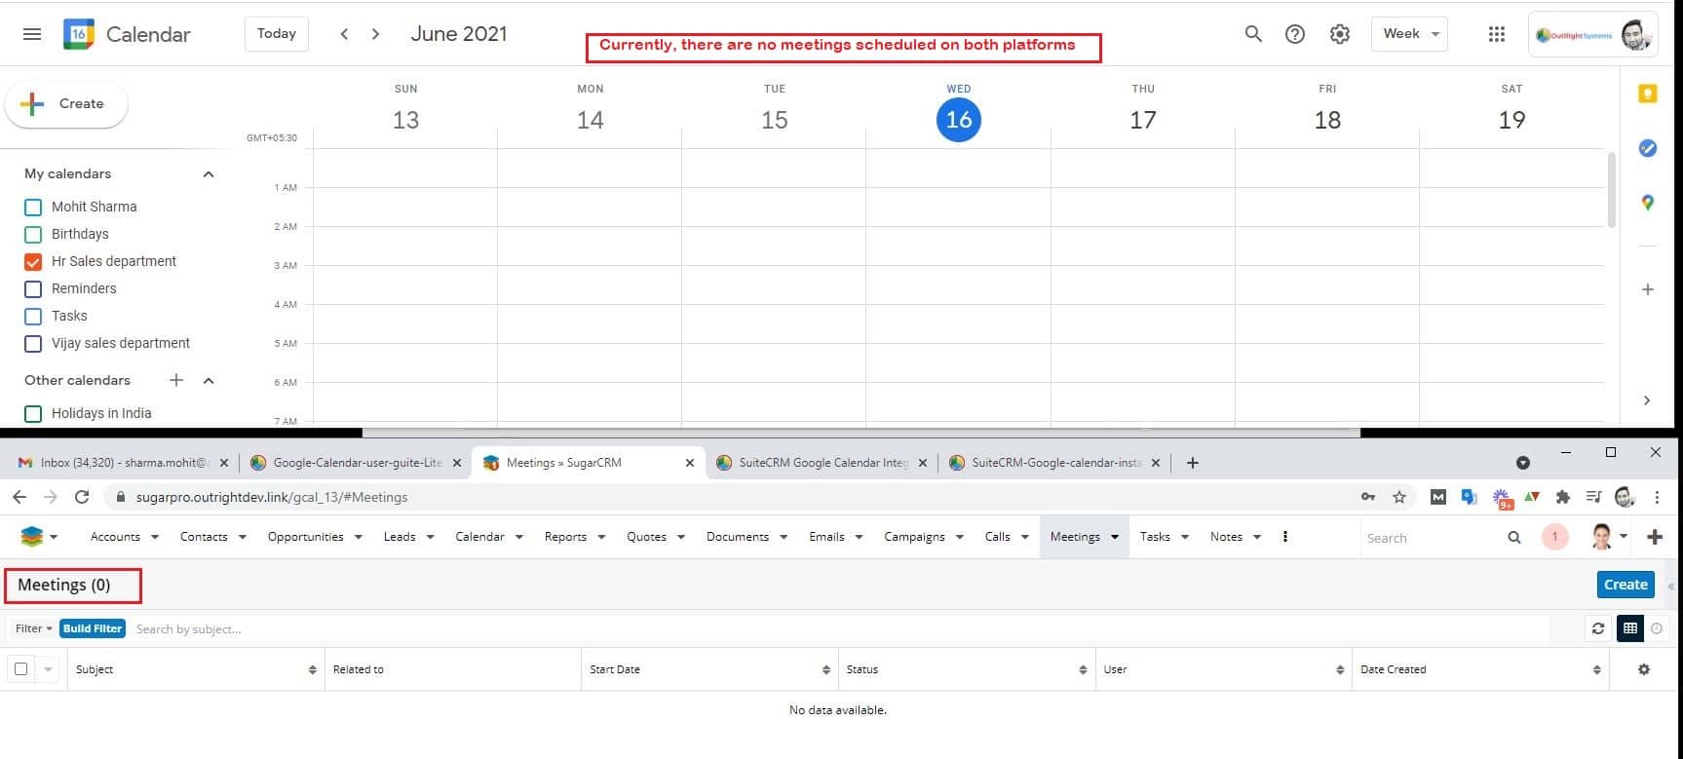The height and width of the screenshot is (759, 1683).
Task: Go to next week arrow
Action: coord(375,34)
